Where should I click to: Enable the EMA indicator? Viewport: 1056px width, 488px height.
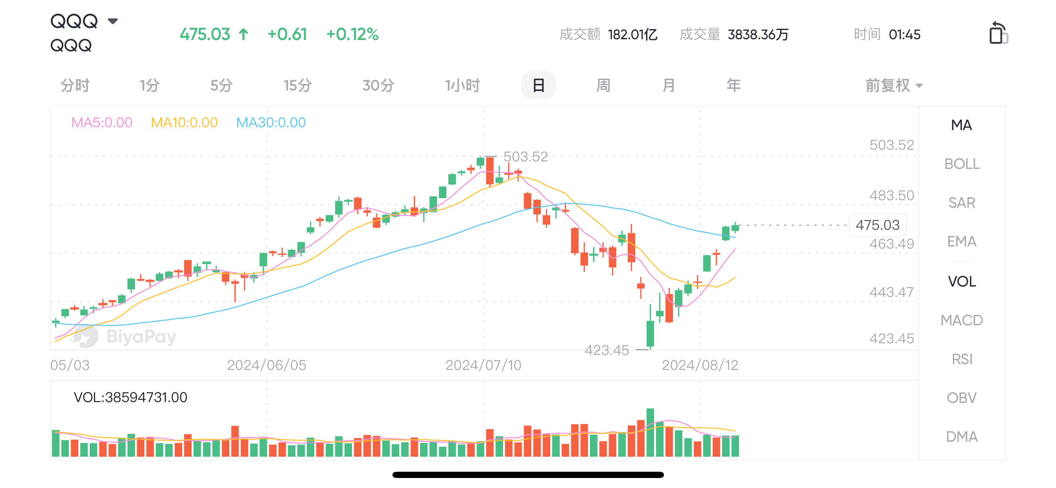[x=962, y=241]
